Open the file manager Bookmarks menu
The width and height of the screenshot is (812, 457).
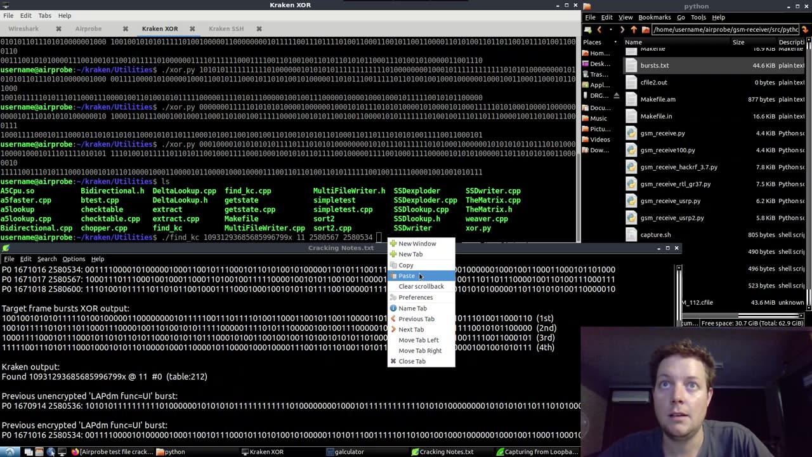(654, 17)
